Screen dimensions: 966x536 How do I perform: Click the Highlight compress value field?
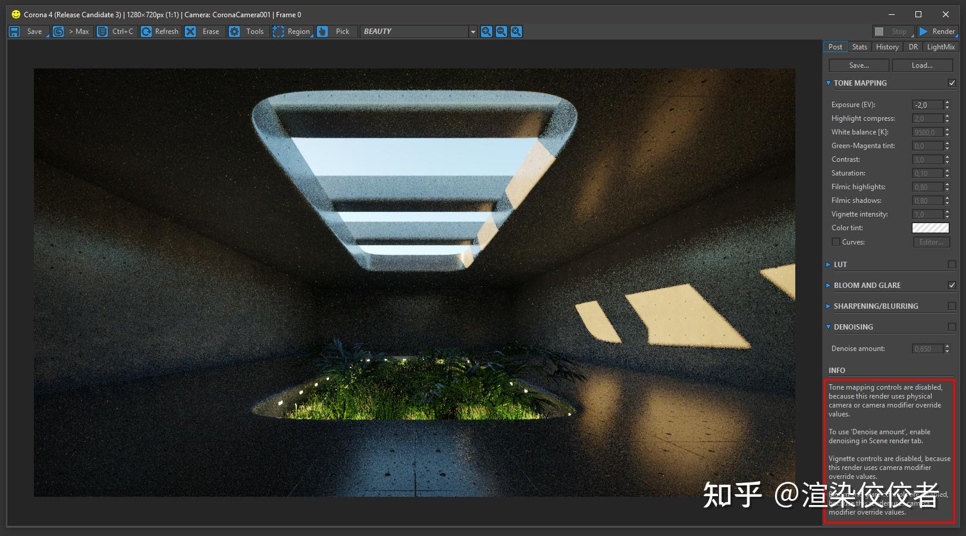click(928, 118)
